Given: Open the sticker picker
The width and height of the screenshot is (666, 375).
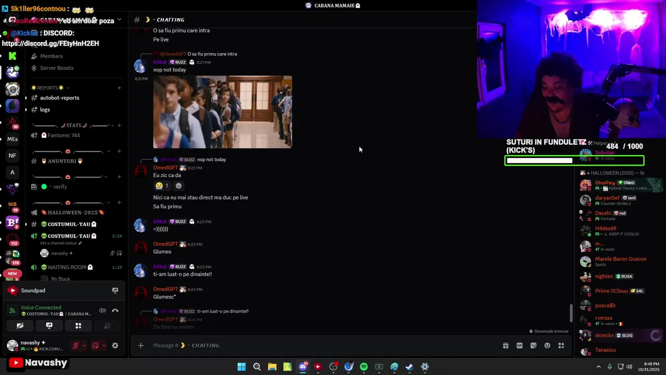Looking at the screenshot, I should click(x=533, y=345).
